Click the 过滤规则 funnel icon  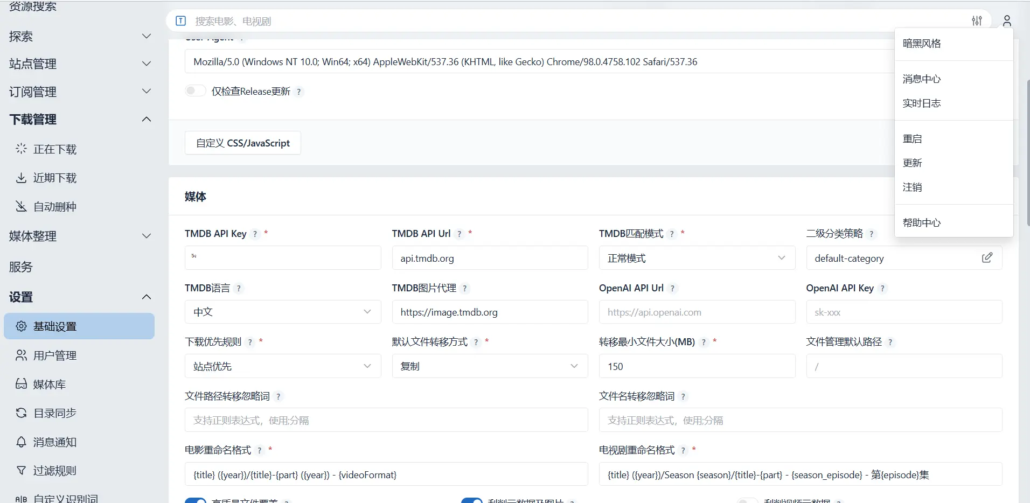[x=21, y=470]
